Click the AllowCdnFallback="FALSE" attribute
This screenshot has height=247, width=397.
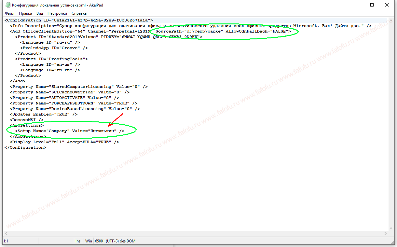pos(257,31)
